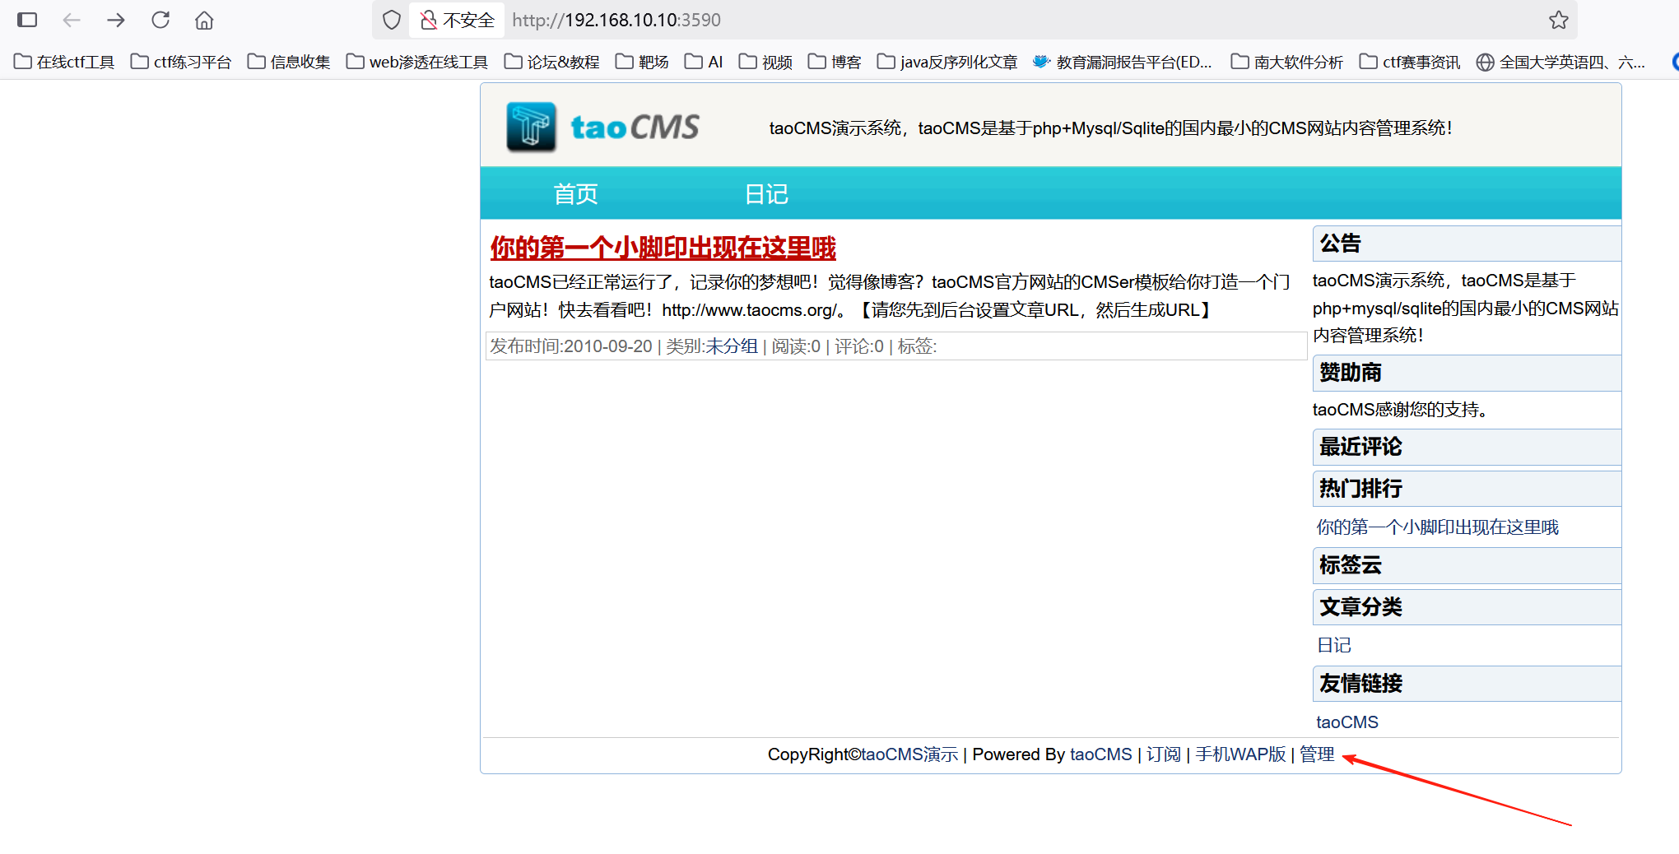Click the Powered By taoCMS footer link

pyautogui.click(x=1101, y=754)
